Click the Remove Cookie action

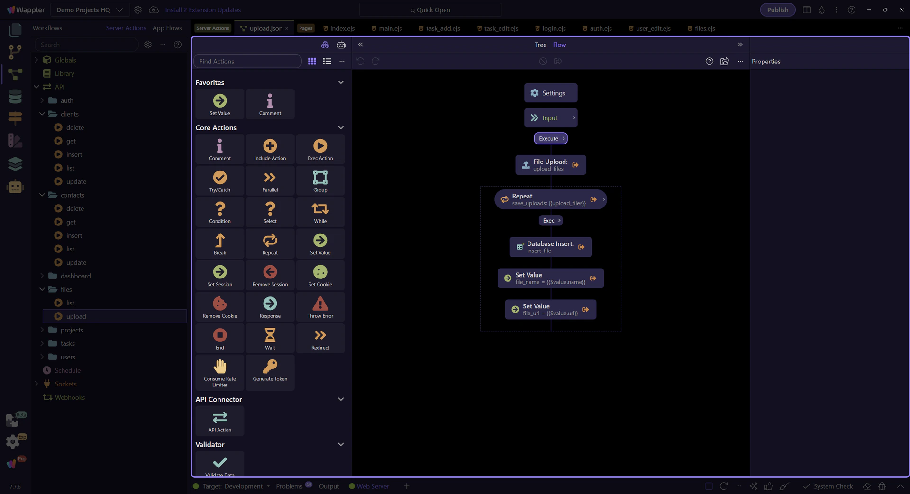click(x=219, y=306)
